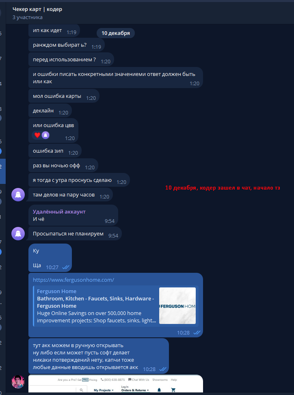This screenshot has height=395, width=294.
Task: Click the 'или ошибка цвв' message bubble
Action: click(x=54, y=130)
